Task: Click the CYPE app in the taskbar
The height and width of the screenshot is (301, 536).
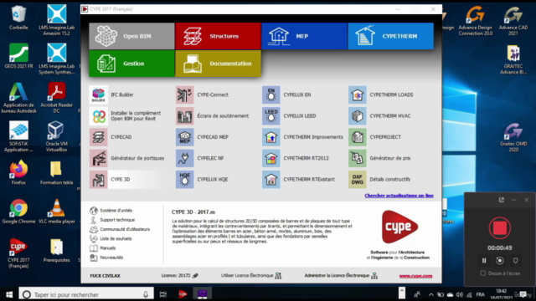Action: pyautogui.click(x=183, y=294)
